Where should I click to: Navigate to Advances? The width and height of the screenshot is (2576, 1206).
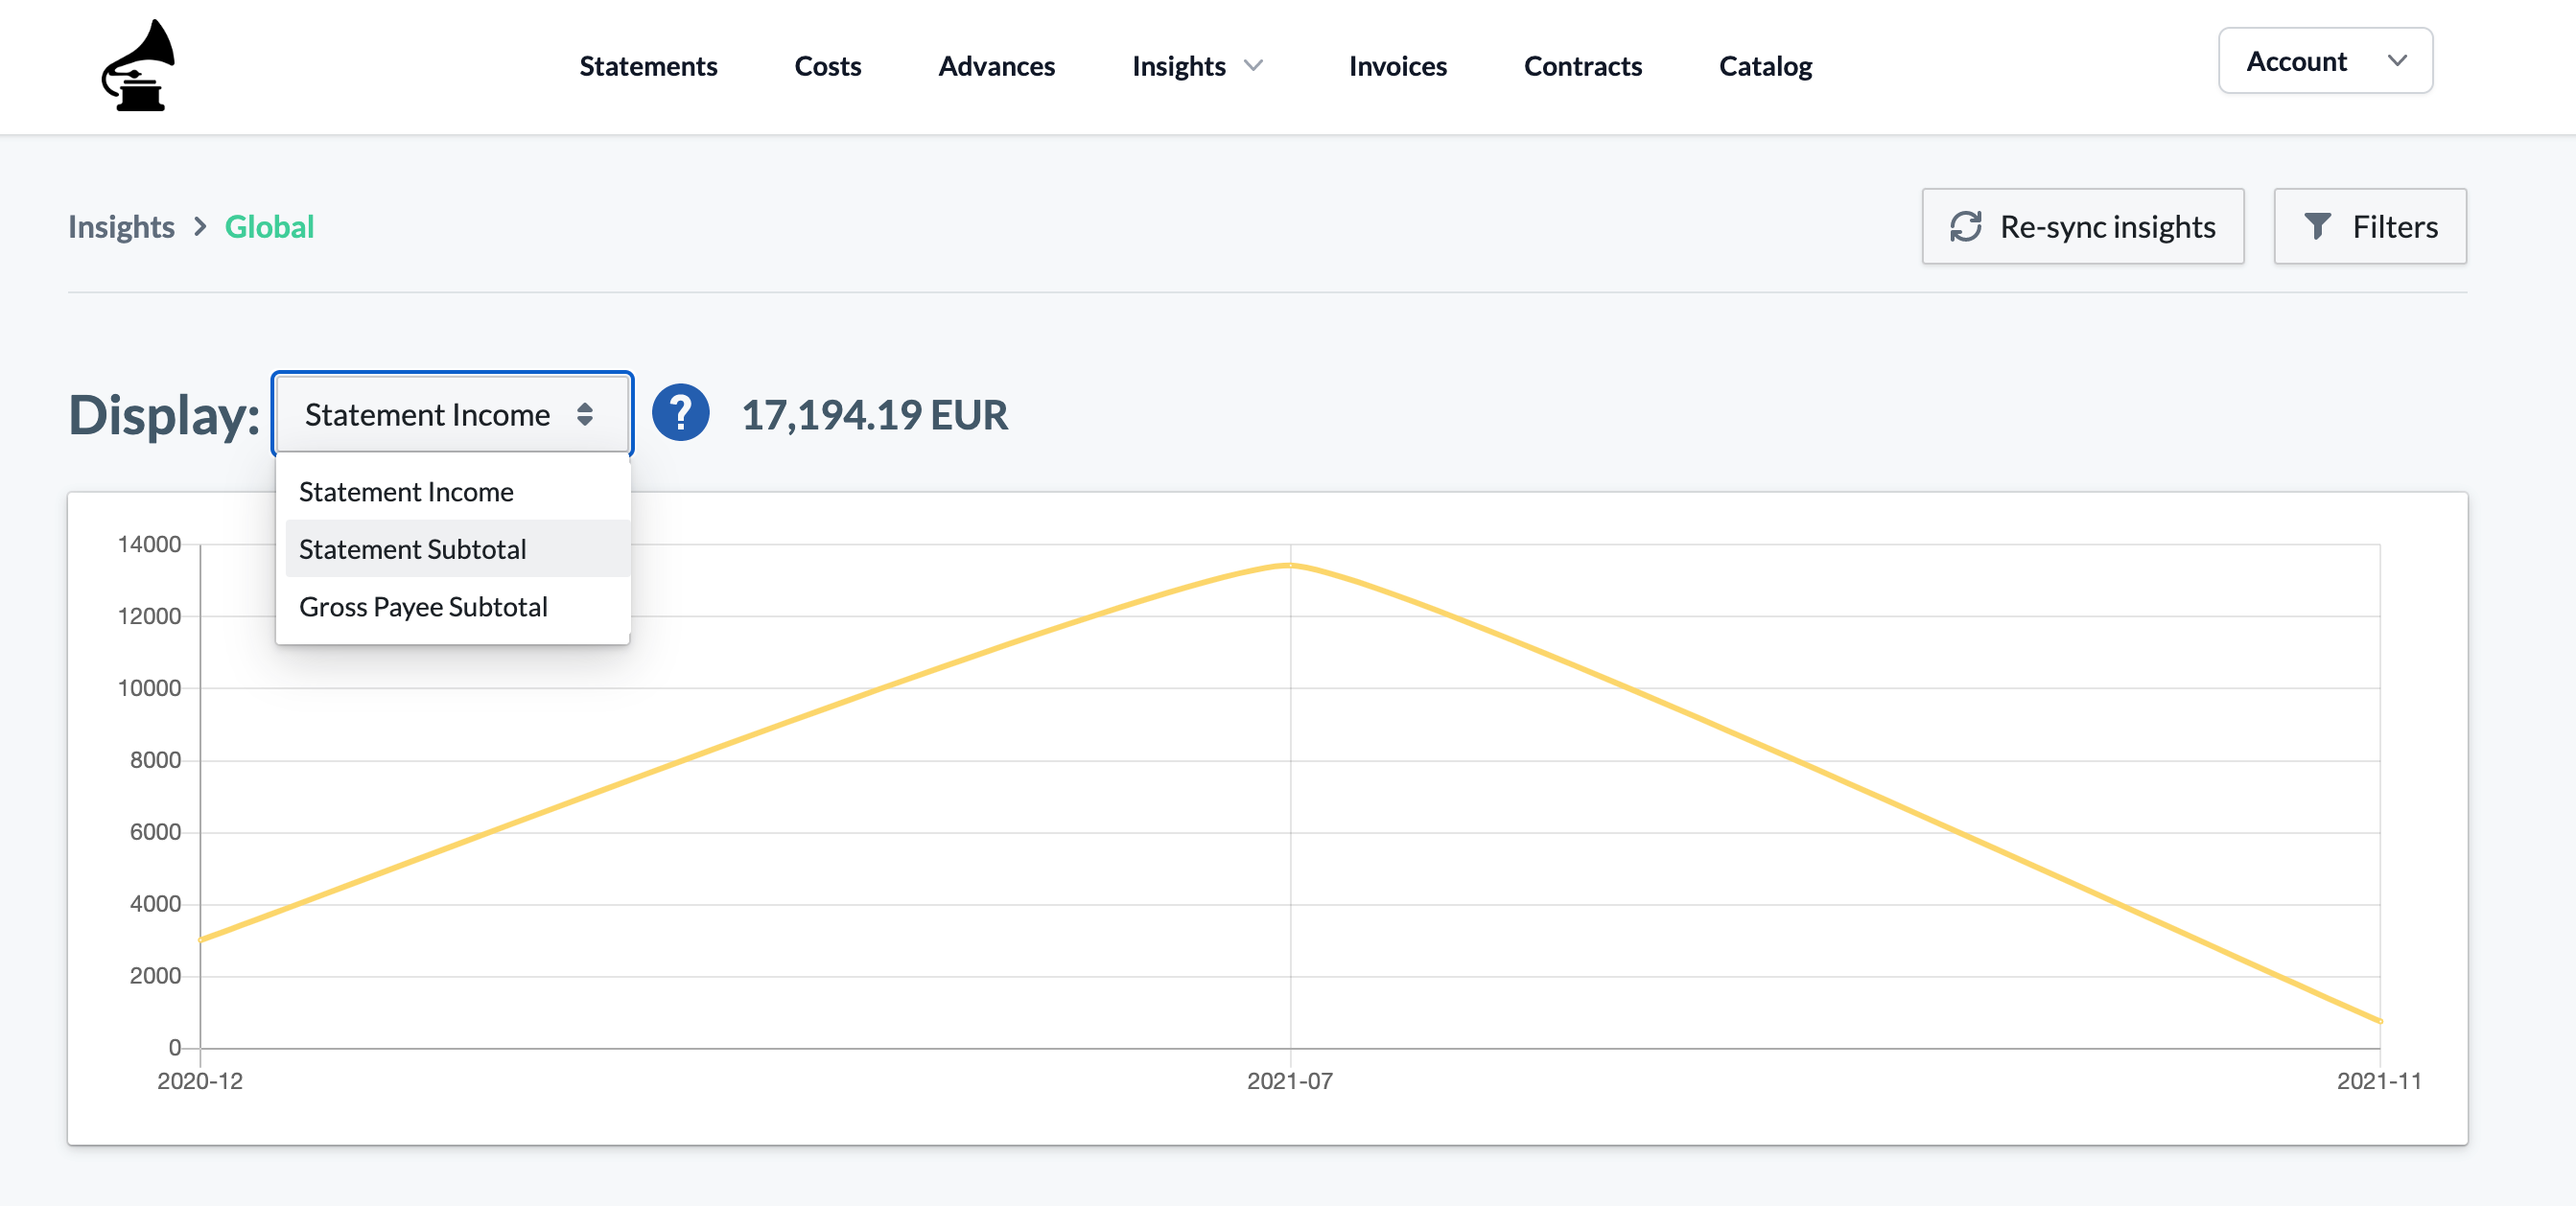click(x=996, y=66)
